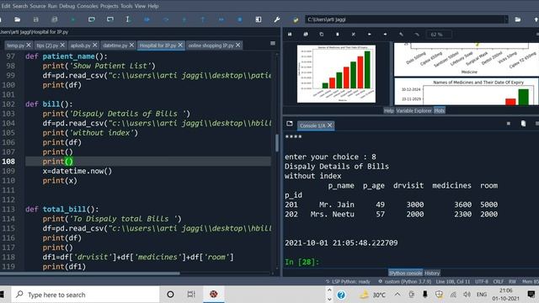Open the Run menu
The width and height of the screenshot is (539, 303).
coord(52,6)
